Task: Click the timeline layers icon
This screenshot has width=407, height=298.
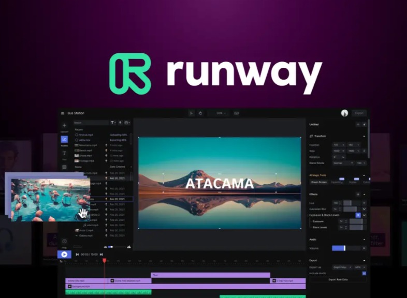Action: click(x=61, y=261)
